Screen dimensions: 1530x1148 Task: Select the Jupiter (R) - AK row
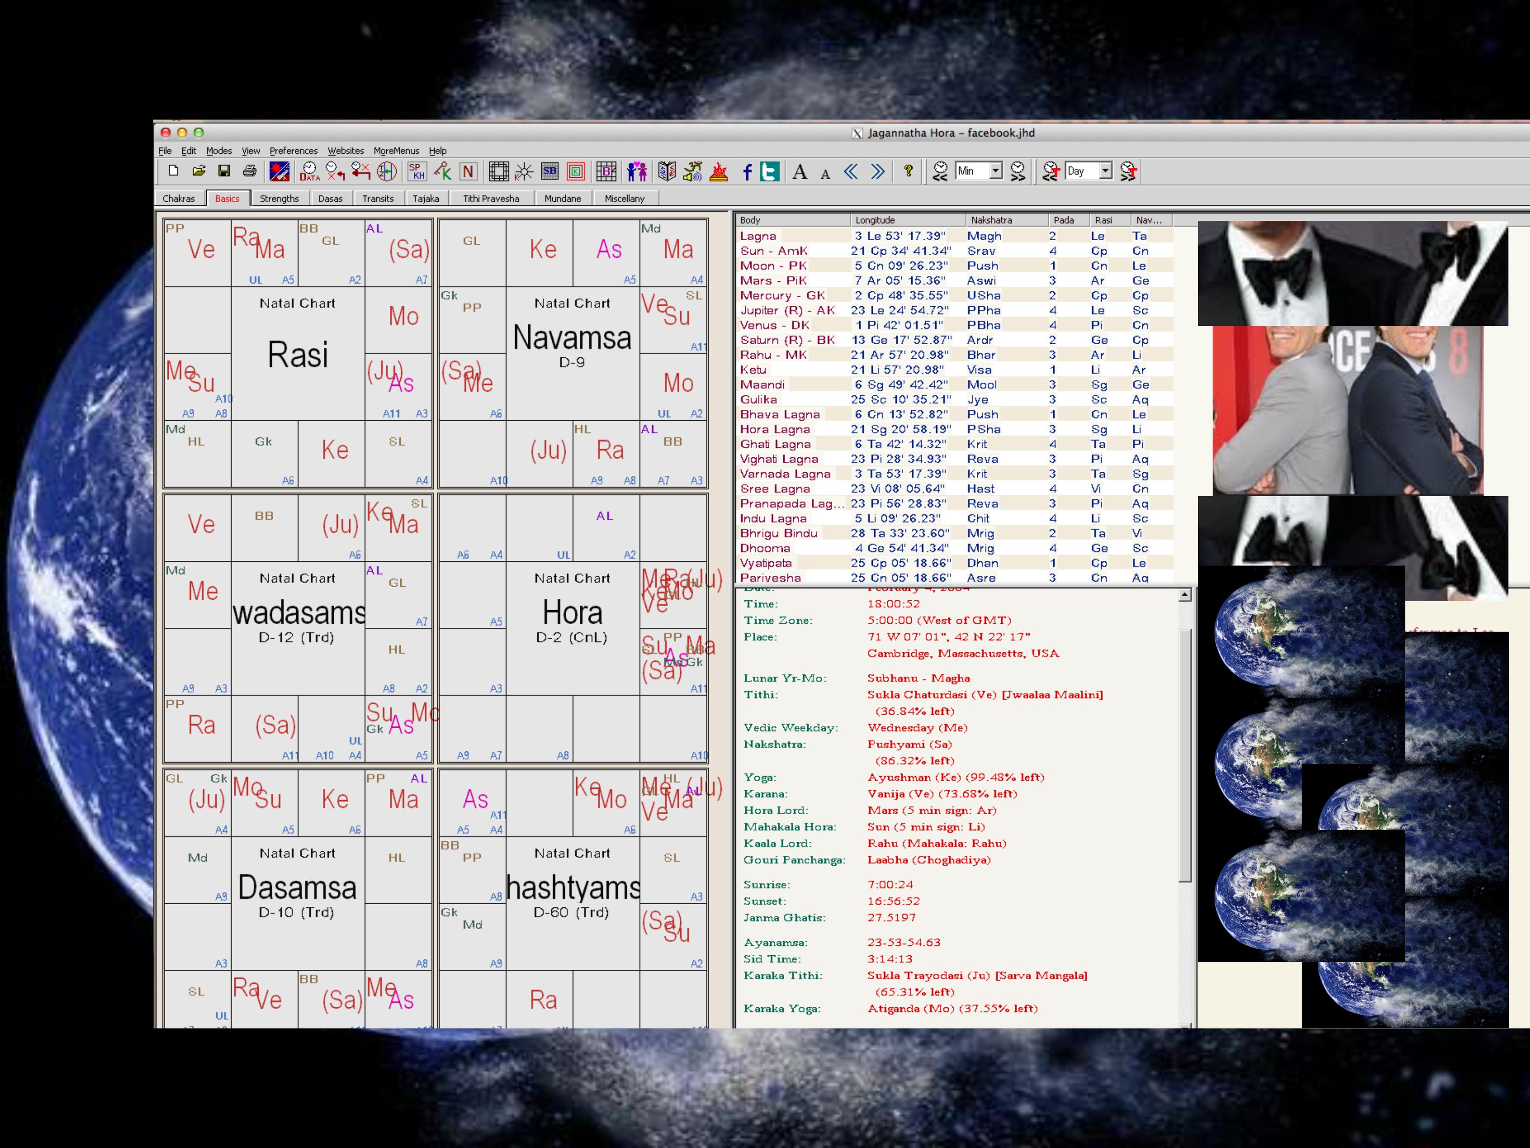tap(954, 311)
